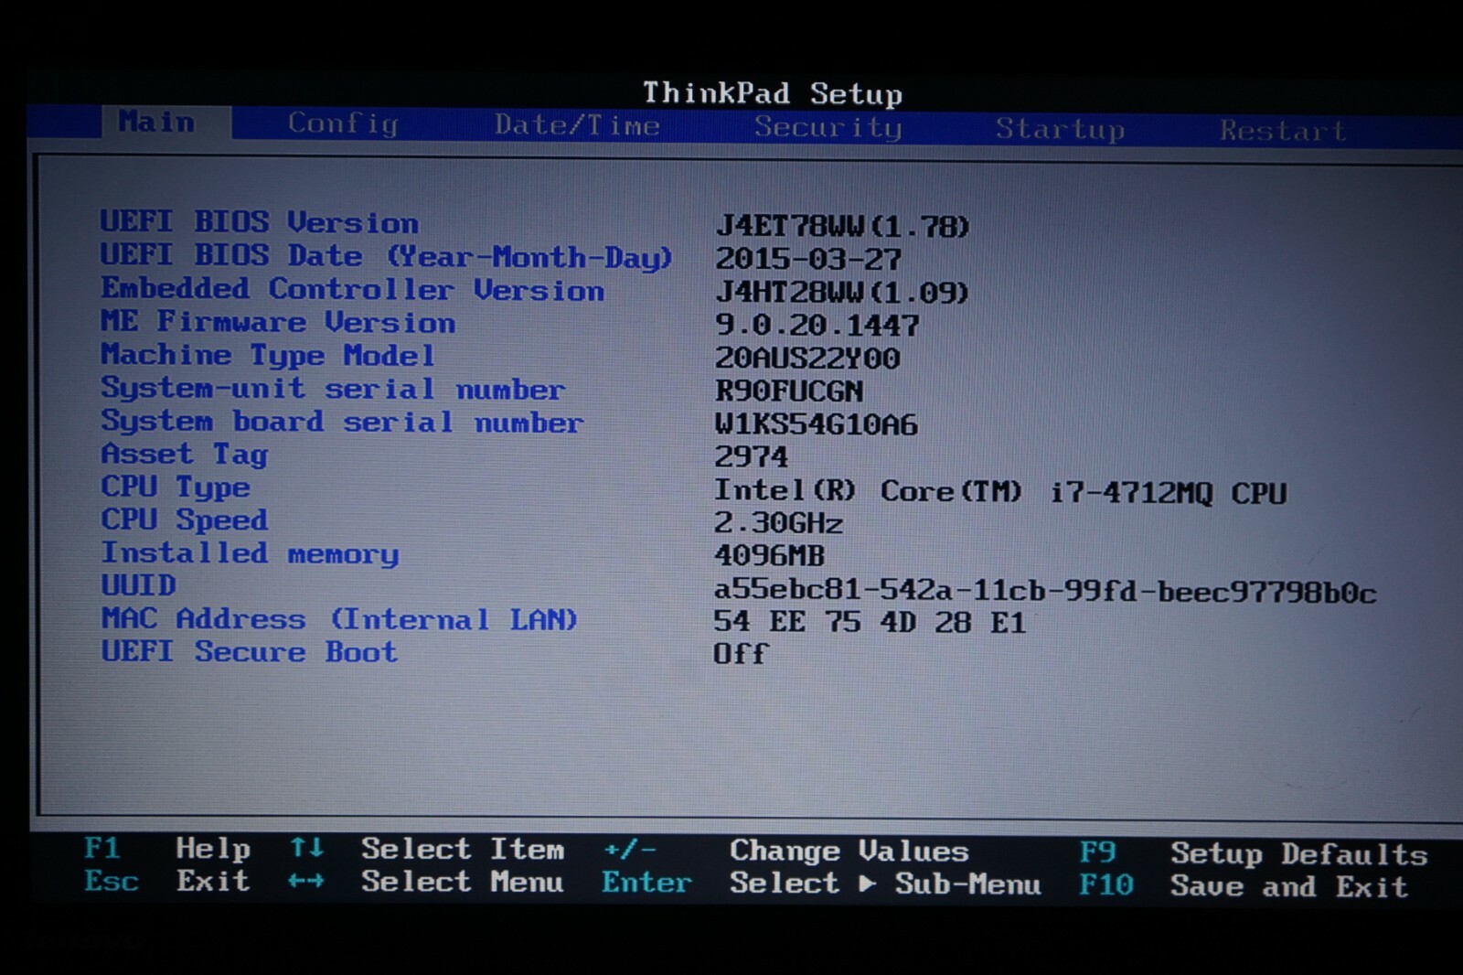Go to the Security tab
Screen dimensions: 1463x975
[828, 127]
